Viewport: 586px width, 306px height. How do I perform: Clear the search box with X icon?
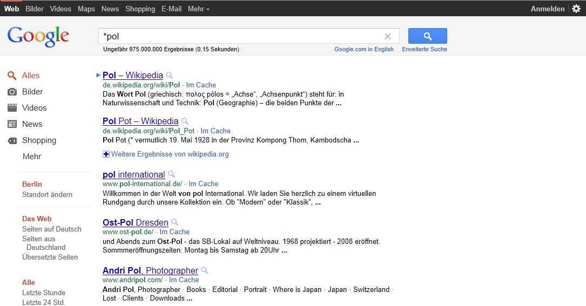387,37
